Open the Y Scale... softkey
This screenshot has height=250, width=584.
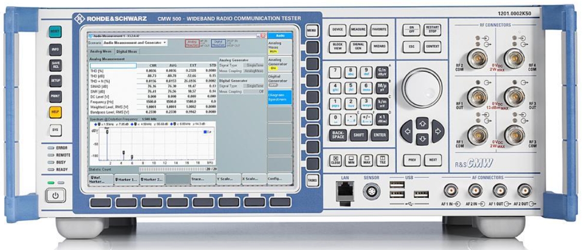(229, 179)
